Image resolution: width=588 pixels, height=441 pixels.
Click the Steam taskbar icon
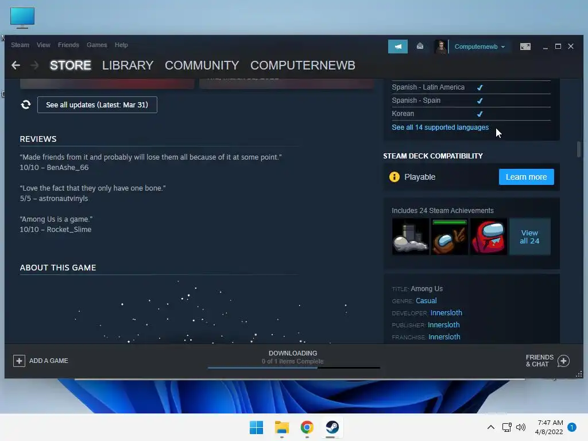point(332,427)
